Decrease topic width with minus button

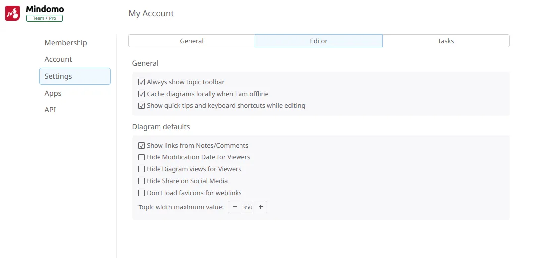pyautogui.click(x=235, y=207)
